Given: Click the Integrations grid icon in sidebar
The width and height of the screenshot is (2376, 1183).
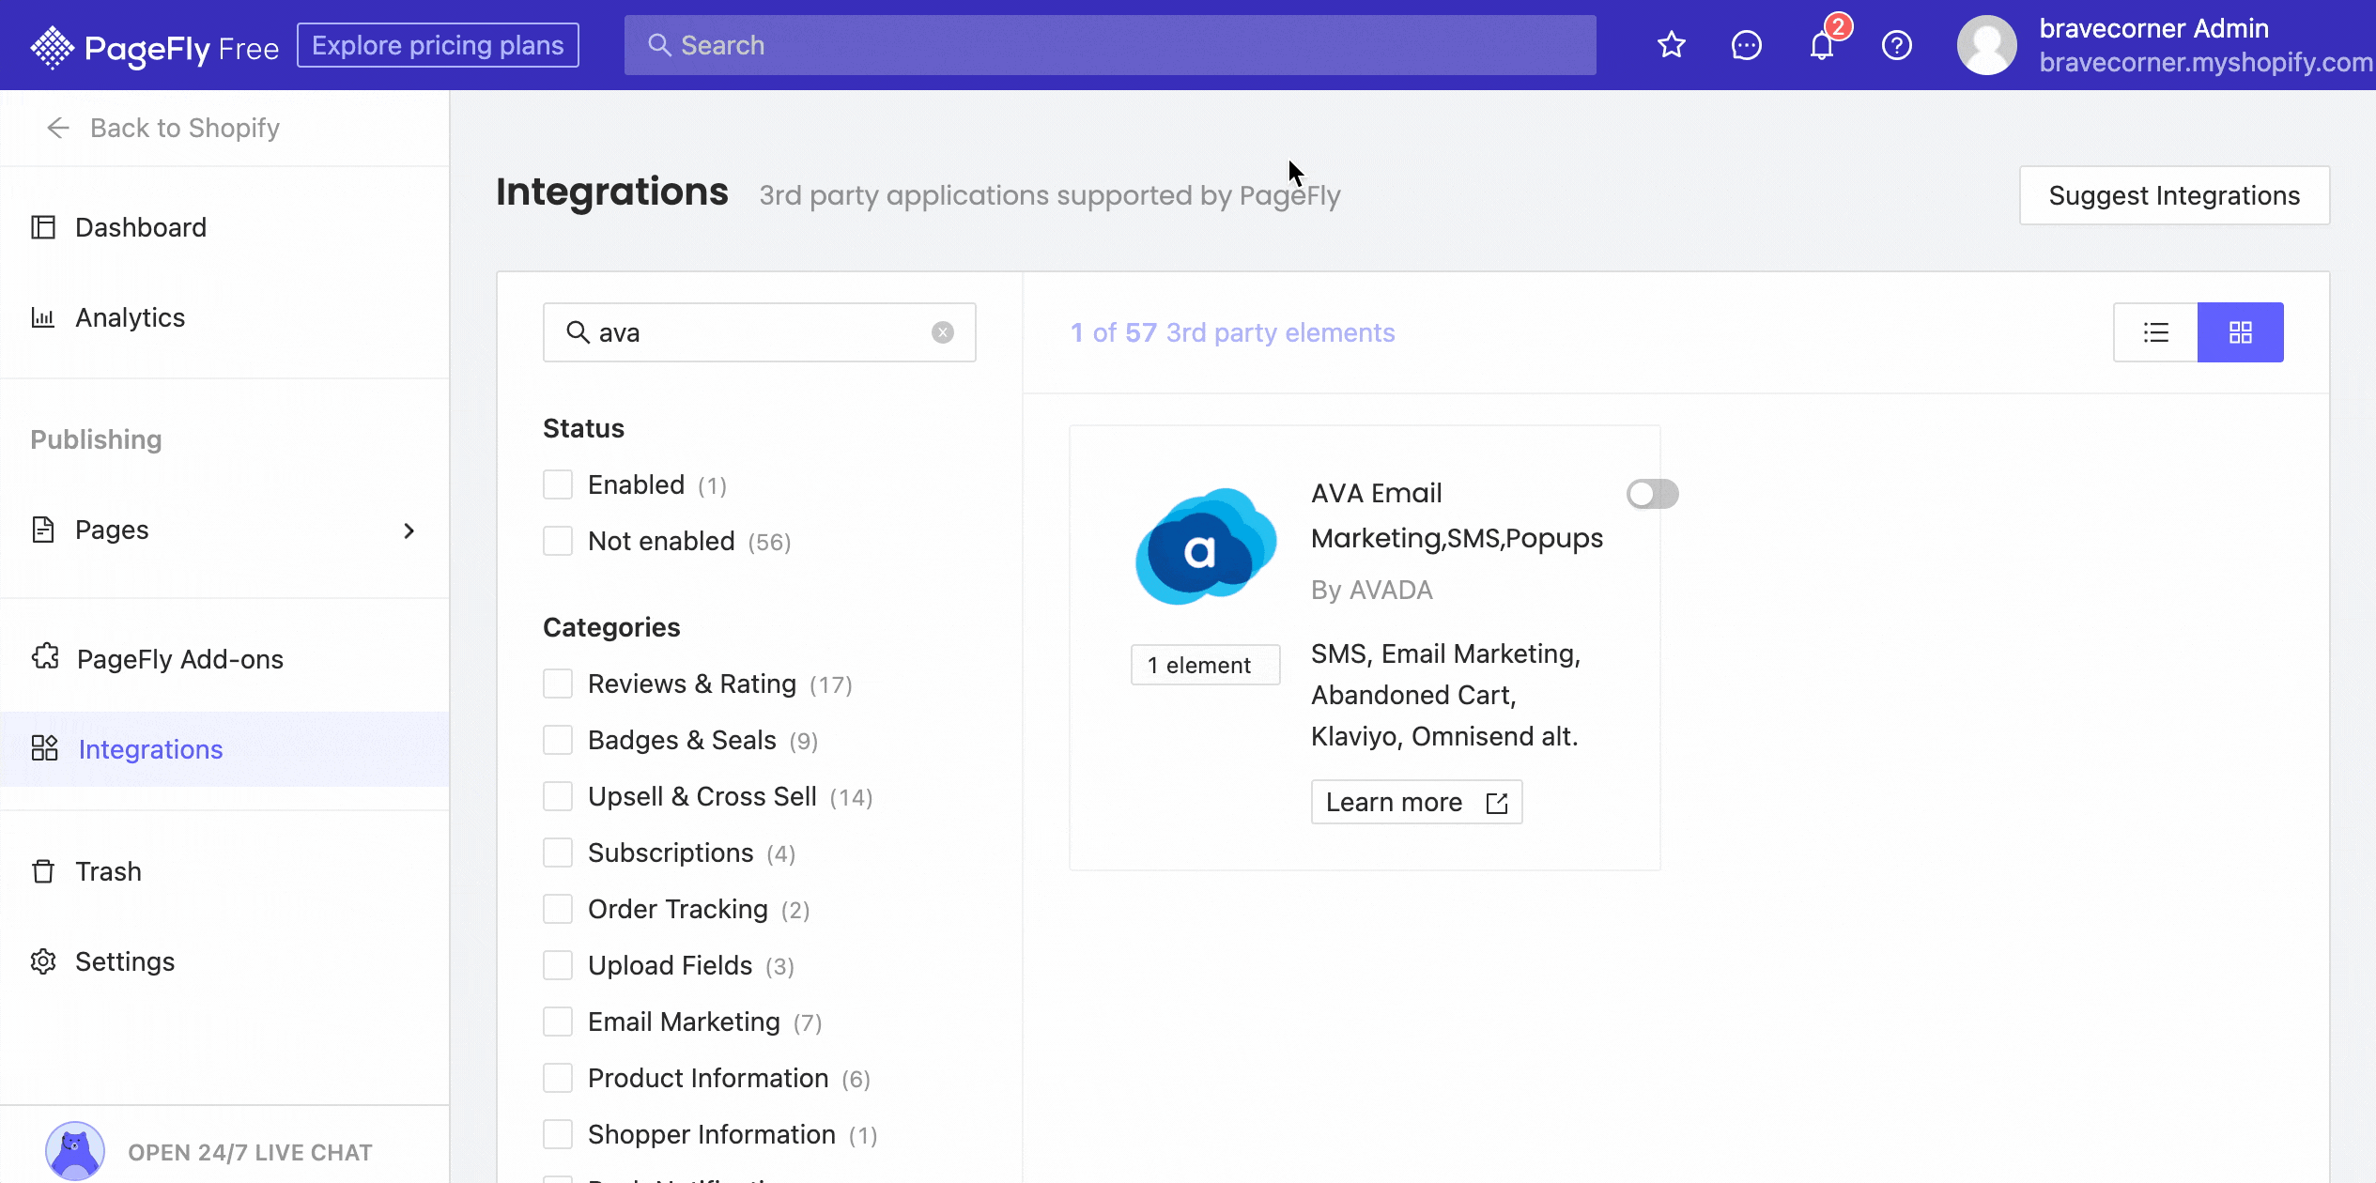Looking at the screenshot, I should pyautogui.click(x=44, y=748).
